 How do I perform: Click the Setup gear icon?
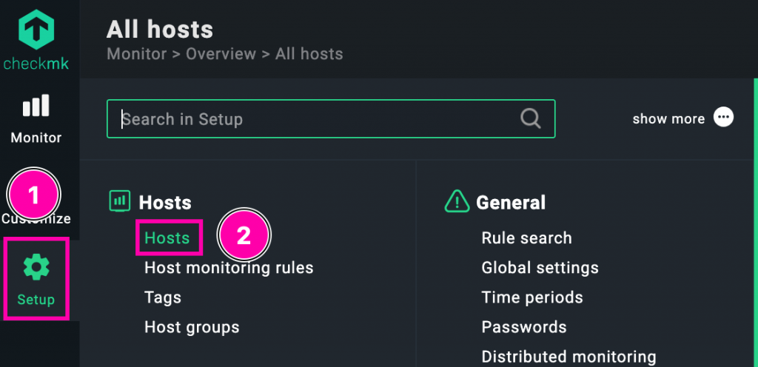click(36, 267)
